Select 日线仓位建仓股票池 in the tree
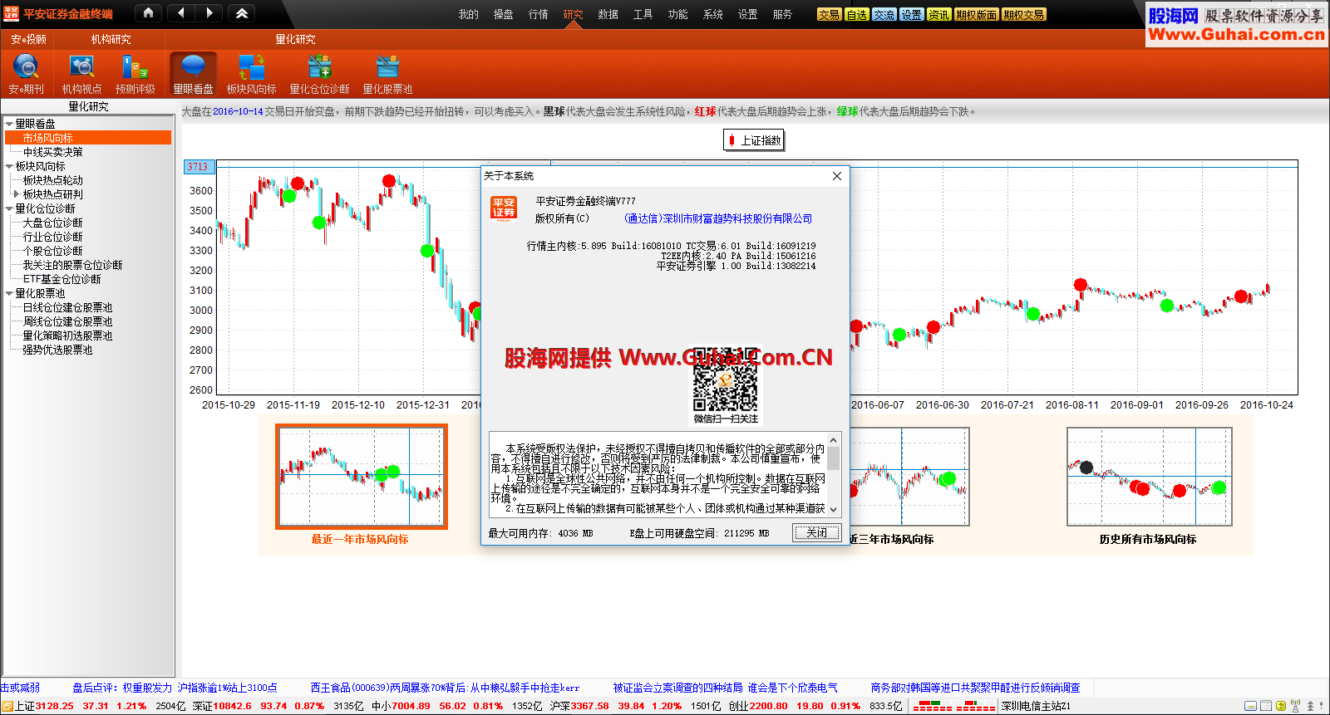1330x715 pixels. point(67,307)
